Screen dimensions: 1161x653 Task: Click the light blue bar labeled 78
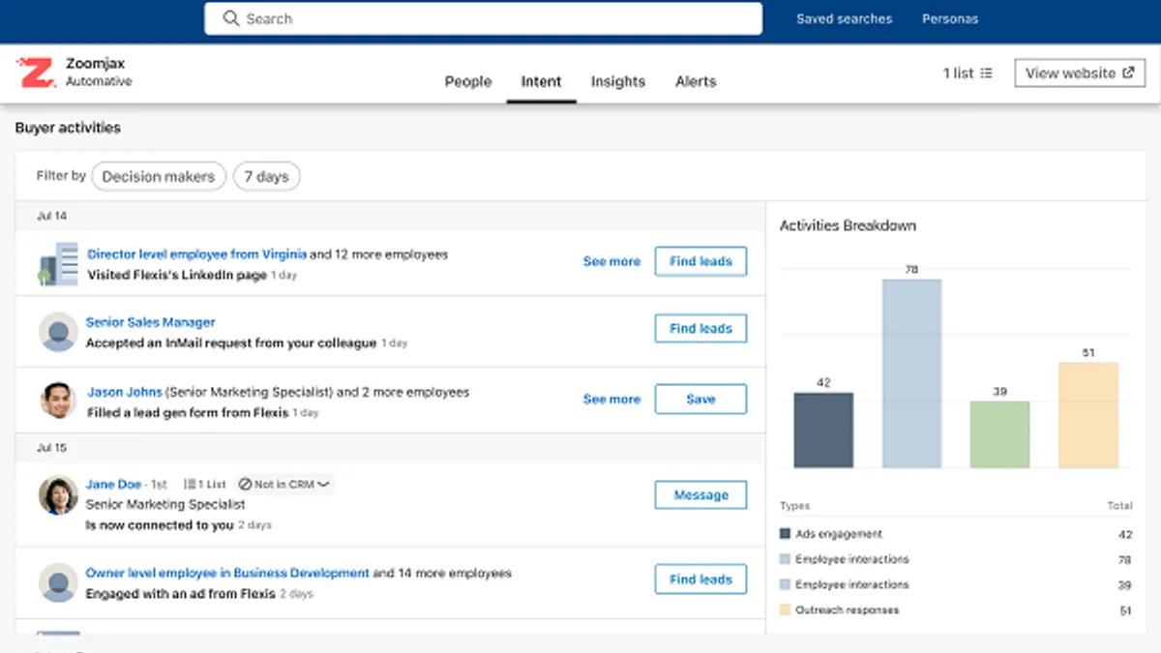click(x=911, y=373)
